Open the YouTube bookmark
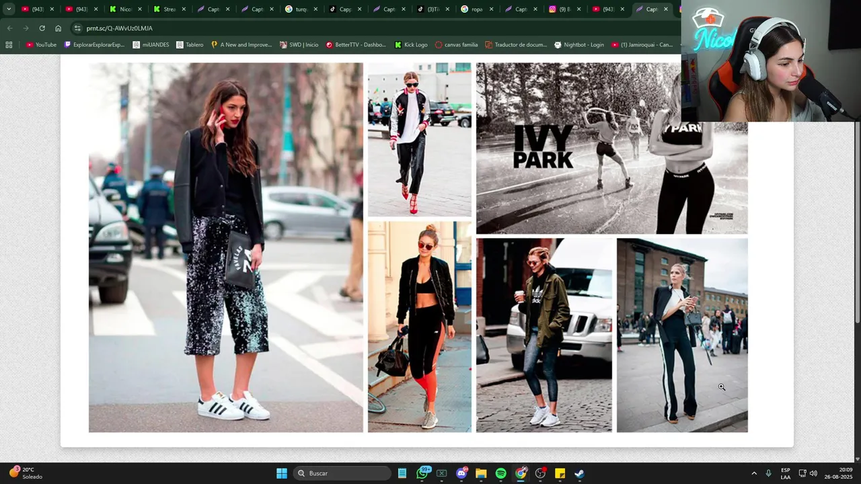The height and width of the screenshot is (484, 861). point(41,45)
